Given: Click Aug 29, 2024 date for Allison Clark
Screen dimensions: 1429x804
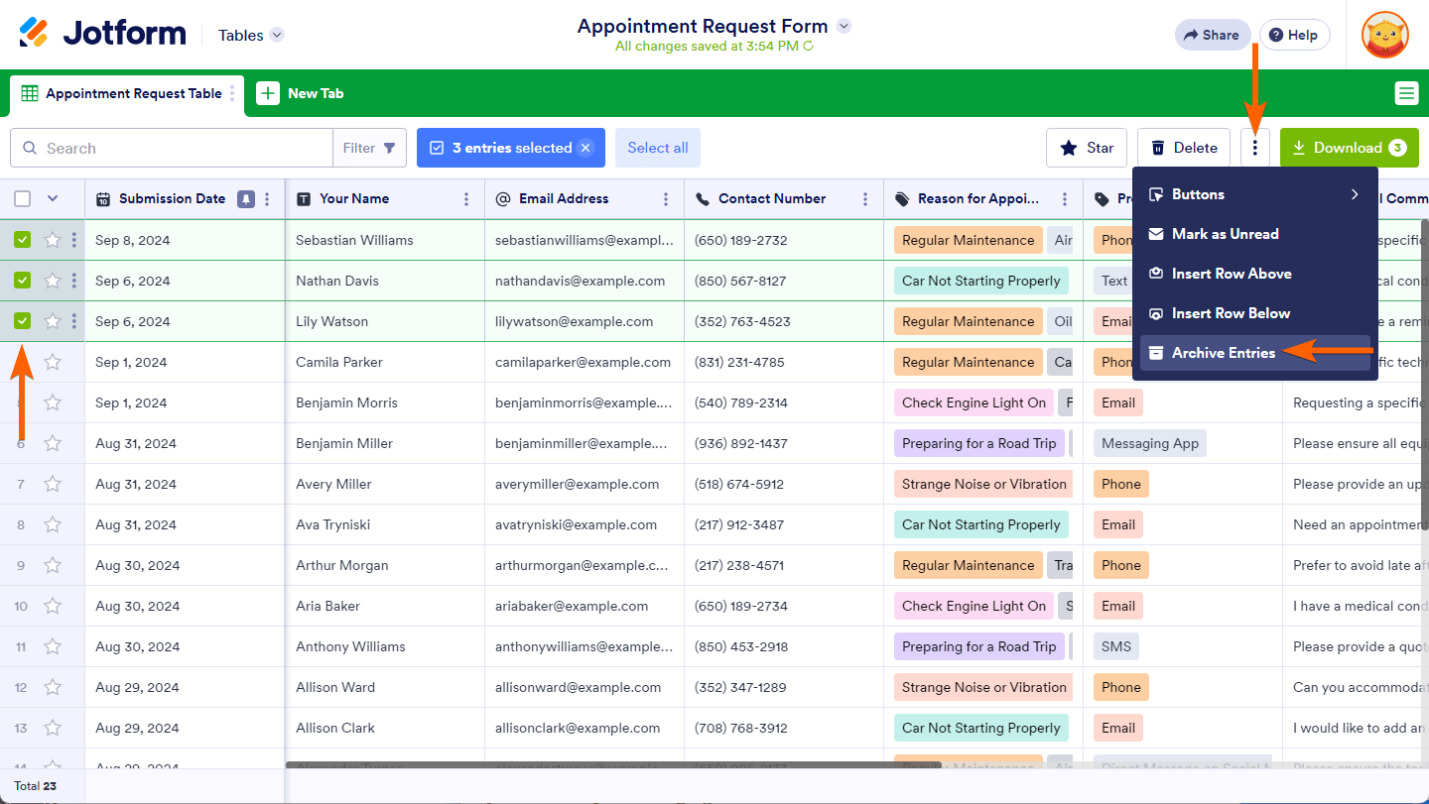Looking at the screenshot, I should tap(138, 728).
